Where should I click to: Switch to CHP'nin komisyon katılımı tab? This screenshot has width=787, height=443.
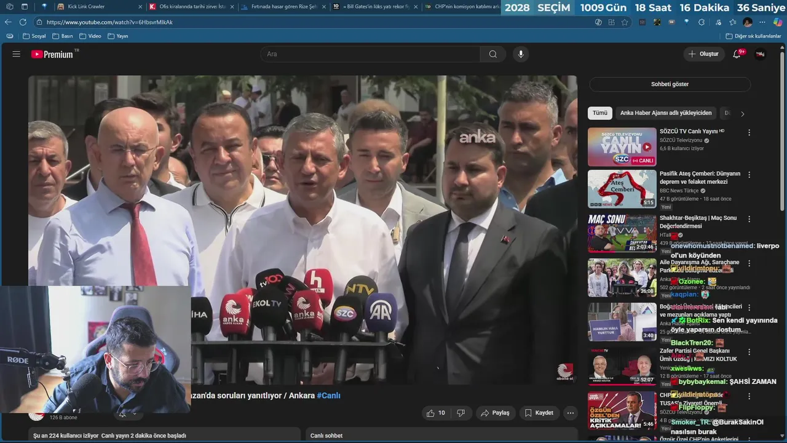tap(461, 7)
